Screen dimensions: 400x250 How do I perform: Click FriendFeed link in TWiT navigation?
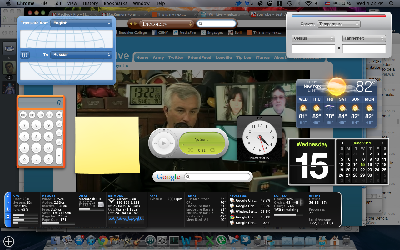click(199, 57)
